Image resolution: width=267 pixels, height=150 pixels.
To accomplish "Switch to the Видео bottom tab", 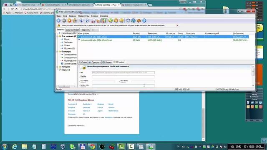I will (107, 62).
